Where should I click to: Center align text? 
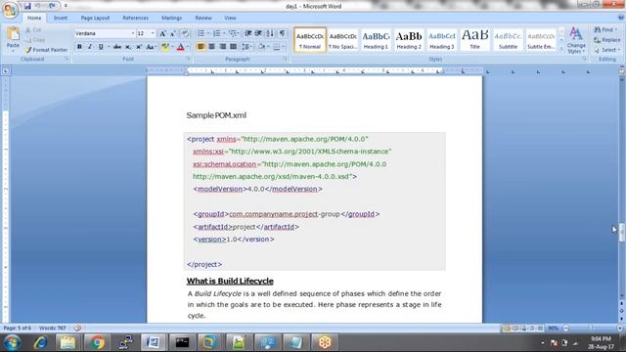pos(211,47)
